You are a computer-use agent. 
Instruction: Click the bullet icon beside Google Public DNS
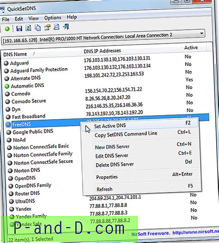coord(9,132)
